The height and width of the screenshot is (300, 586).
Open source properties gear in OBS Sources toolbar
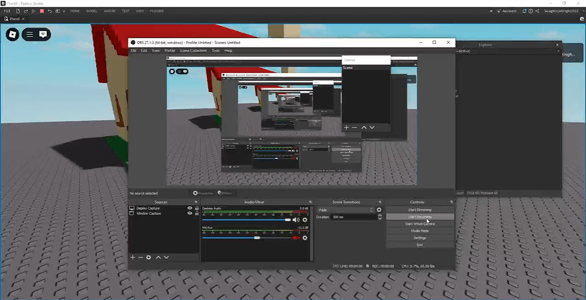148,258
